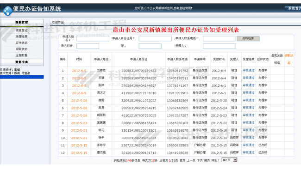Open 审核通过 link in row 6
Viewport: 301px width, 170px height.
(248, 108)
